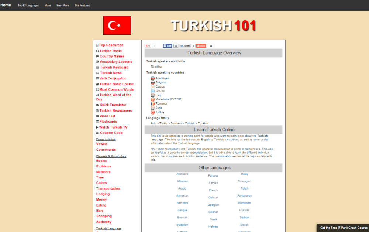Click the document icon beside Turkish Newspapers
369x232 pixels.
97,111
